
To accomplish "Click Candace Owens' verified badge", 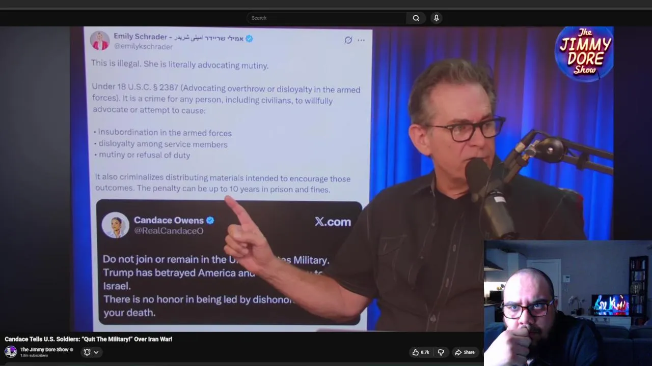I will pos(210,220).
